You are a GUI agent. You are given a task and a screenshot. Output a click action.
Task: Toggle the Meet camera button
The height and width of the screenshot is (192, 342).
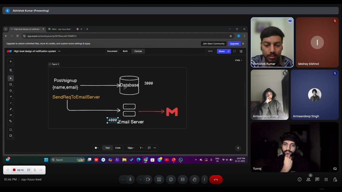148,179
